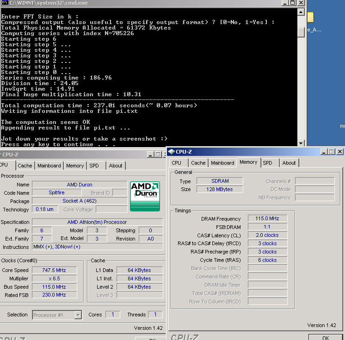Click the AMD Duron name field
345x340 pixels.
pyautogui.click(x=80, y=185)
